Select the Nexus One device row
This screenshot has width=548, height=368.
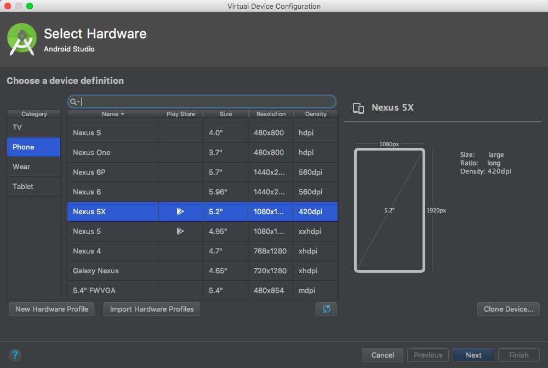click(x=202, y=153)
